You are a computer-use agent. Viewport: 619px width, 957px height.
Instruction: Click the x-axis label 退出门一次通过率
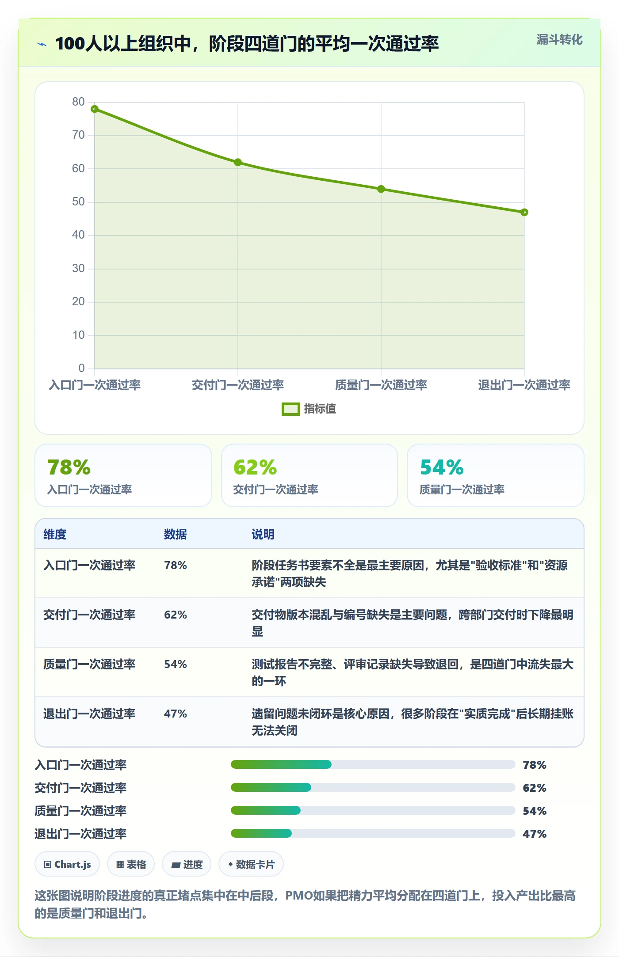pyautogui.click(x=524, y=385)
